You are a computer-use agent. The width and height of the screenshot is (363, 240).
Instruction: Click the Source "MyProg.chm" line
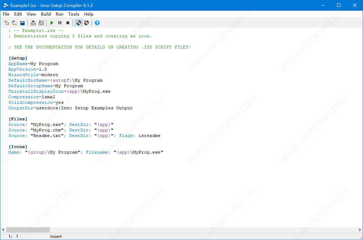pos(61,130)
